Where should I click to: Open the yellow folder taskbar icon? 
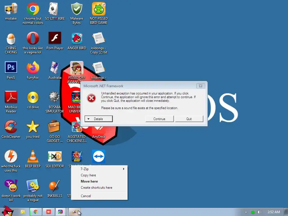pos(22,212)
